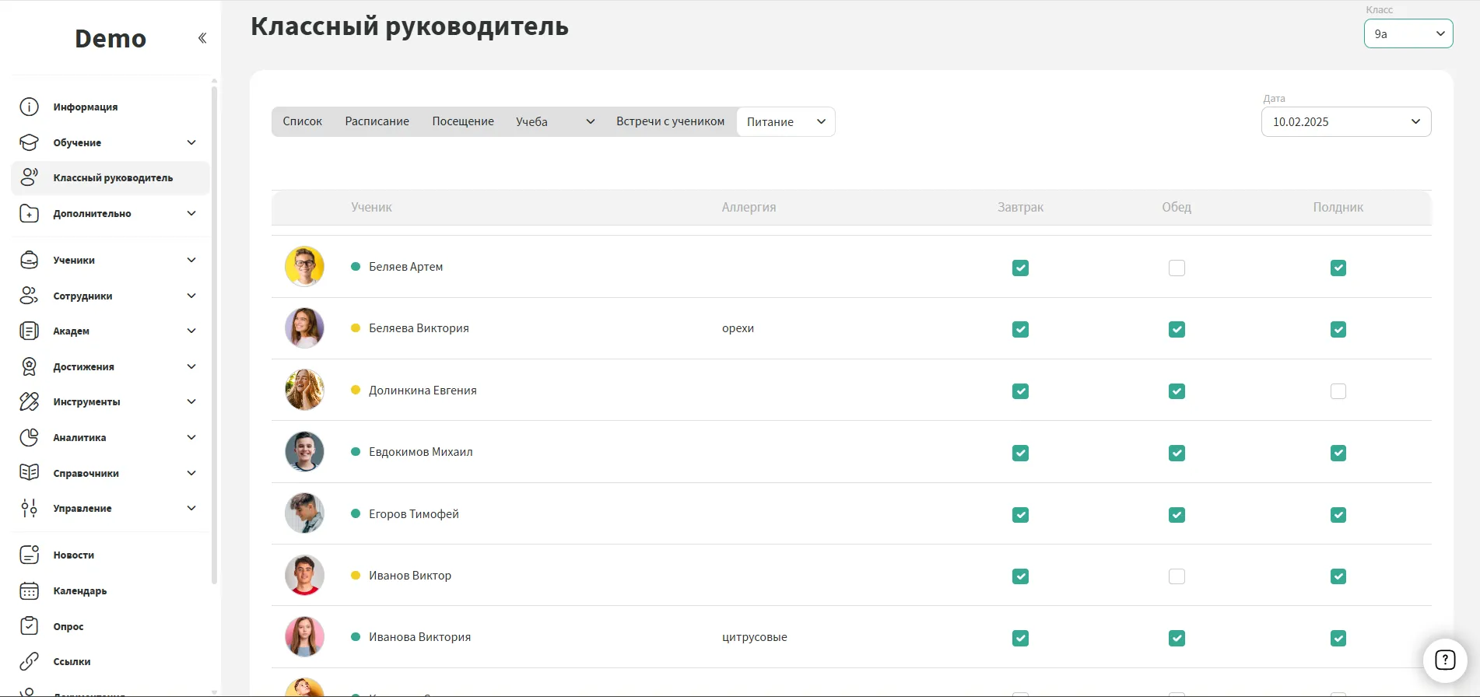The image size is (1480, 697).
Task: Switch to the Посещение tab
Action: [x=463, y=121]
